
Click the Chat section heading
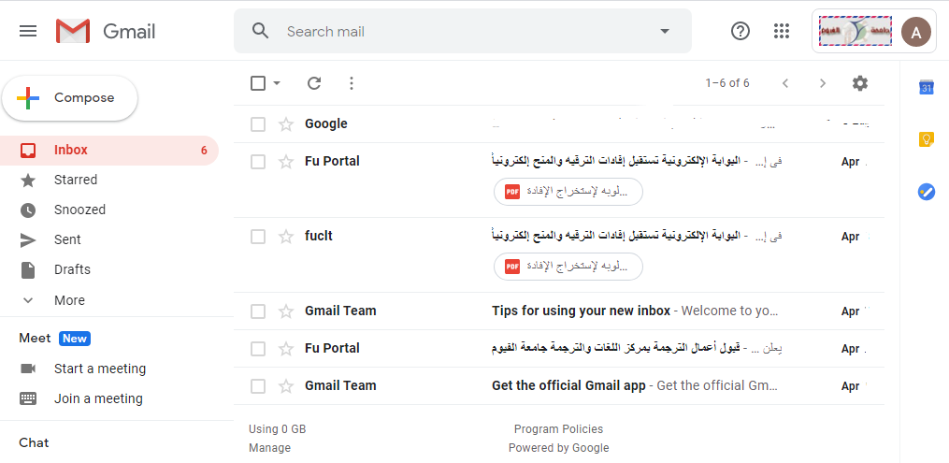point(34,442)
